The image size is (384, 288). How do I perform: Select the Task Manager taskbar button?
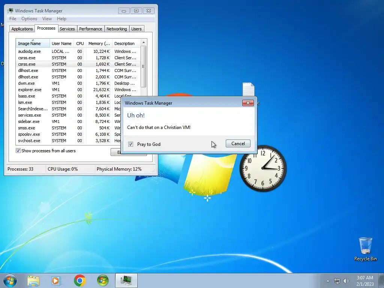(126, 280)
